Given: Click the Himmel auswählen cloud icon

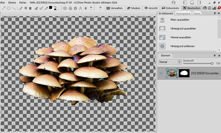Looking at the screenshot, I should pyautogui.click(x=162, y=37).
